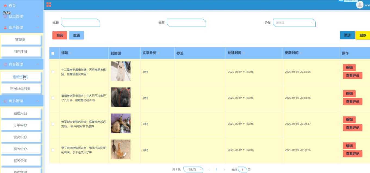Click the grid menu icon in top bar
370x173 pixels.
tap(49, 4)
